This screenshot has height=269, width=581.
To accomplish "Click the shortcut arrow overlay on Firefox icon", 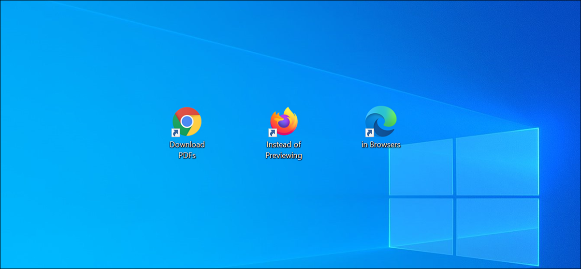I will [x=273, y=132].
